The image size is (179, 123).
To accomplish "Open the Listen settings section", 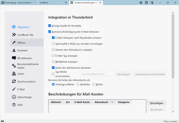I will pyautogui.click(x=27, y=73).
